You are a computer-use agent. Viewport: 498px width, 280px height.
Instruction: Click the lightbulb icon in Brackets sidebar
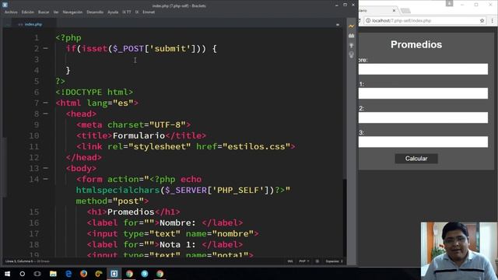pyautogui.click(x=351, y=55)
